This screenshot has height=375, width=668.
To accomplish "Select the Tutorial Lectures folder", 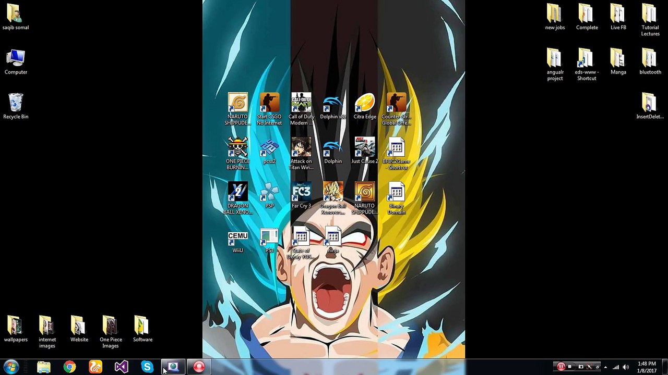I will point(650,20).
